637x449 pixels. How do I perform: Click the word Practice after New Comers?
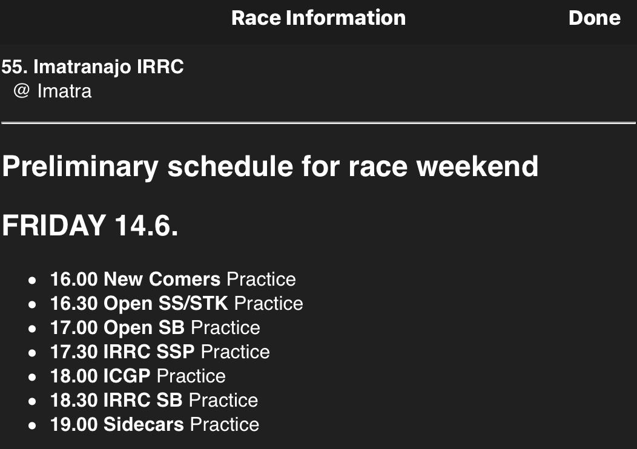(261, 280)
